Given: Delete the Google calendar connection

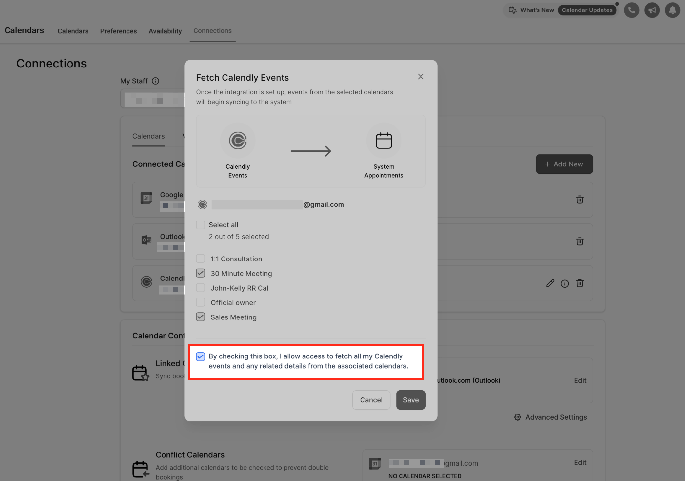Looking at the screenshot, I should [579, 200].
